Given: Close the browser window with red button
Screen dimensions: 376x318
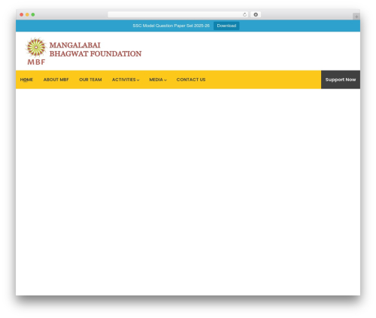Looking at the screenshot, I should click(x=22, y=15).
